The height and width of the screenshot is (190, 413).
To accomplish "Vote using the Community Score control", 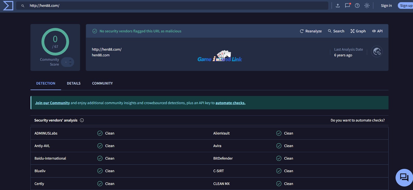I will tap(68, 62).
